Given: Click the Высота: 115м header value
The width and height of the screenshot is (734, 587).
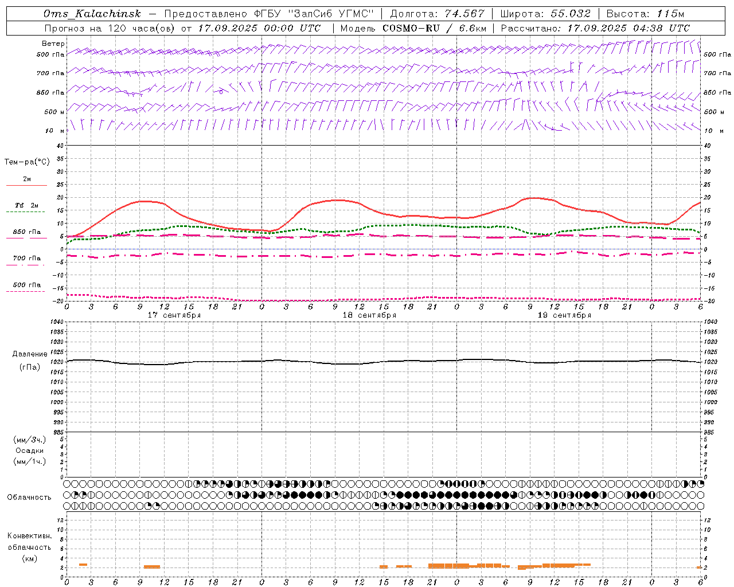Looking at the screenshot, I should [x=645, y=14].
